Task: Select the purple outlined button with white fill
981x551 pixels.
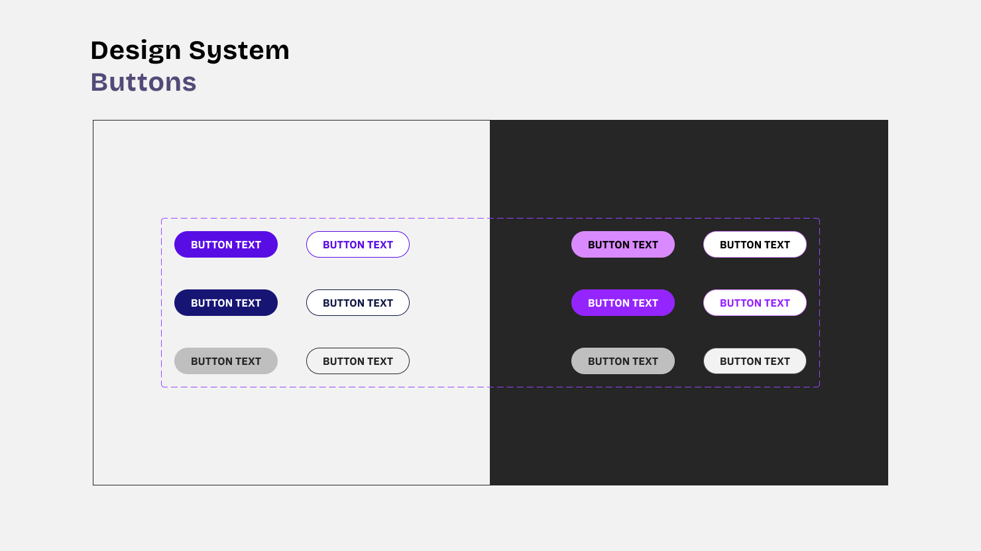Action: pos(357,244)
